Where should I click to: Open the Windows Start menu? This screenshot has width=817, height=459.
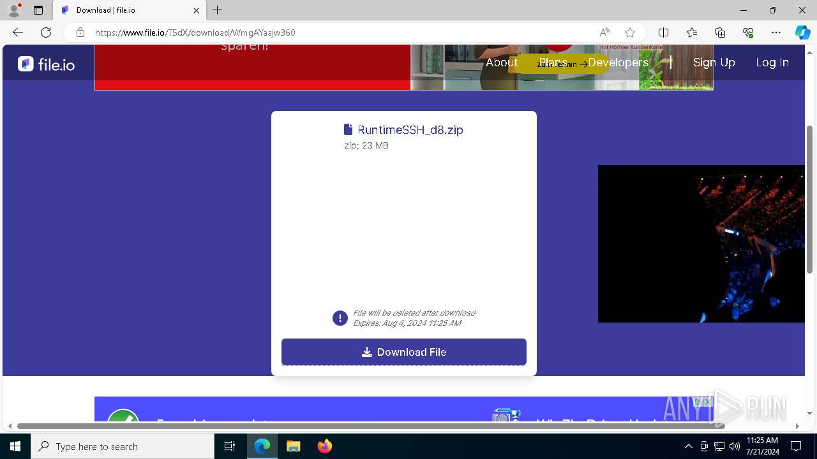coord(15,446)
